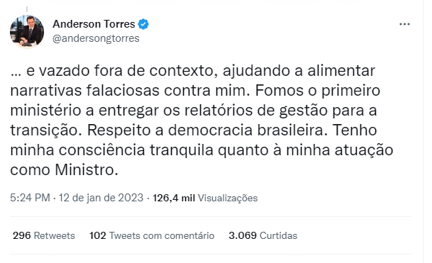Click the blue verified badge

[143, 24]
